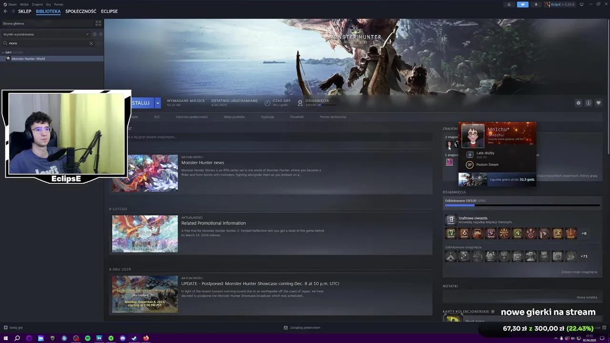The image size is (610, 343).
Task: Open Related Promotional Information article title
Action: pyautogui.click(x=213, y=223)
